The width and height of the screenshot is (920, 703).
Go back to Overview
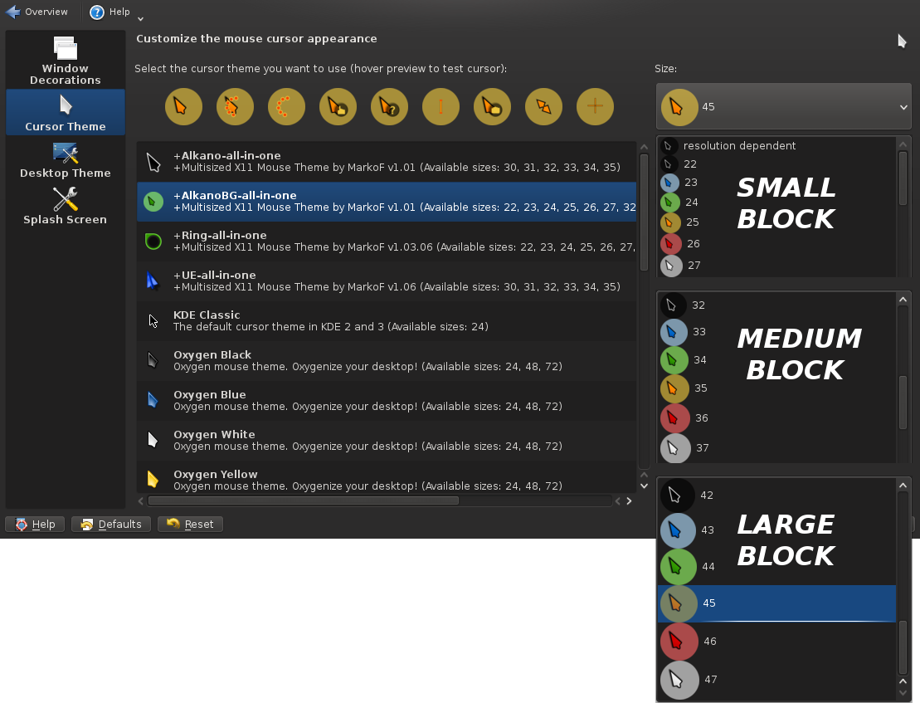[37, 12]
